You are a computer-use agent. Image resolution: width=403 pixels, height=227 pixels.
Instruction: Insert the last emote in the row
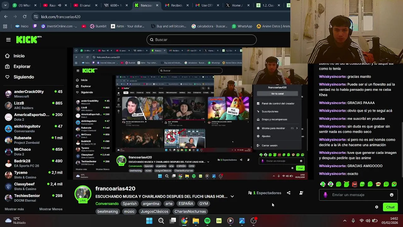(x=394, y=184)
